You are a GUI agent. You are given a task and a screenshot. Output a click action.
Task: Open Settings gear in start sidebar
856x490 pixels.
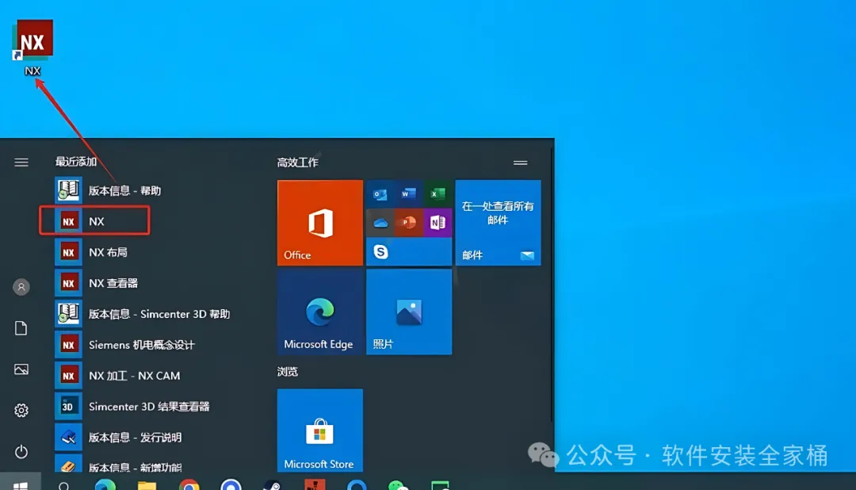pyautogui.click(x=21, y=410)
